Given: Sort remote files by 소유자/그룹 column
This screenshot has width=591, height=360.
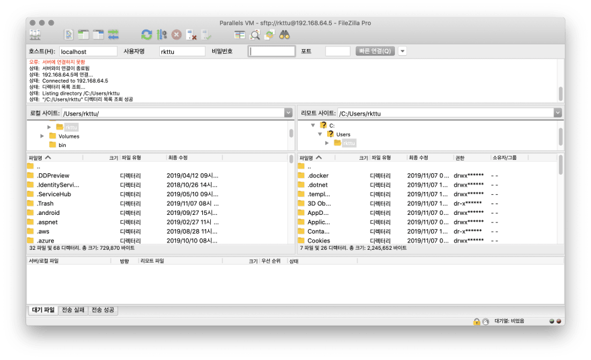Looking at the screenshot, I should point(509,158).
